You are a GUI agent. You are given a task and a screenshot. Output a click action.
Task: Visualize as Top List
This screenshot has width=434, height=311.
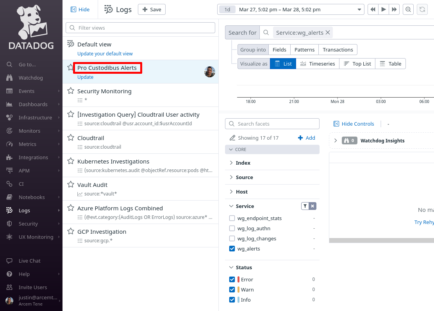357,64
